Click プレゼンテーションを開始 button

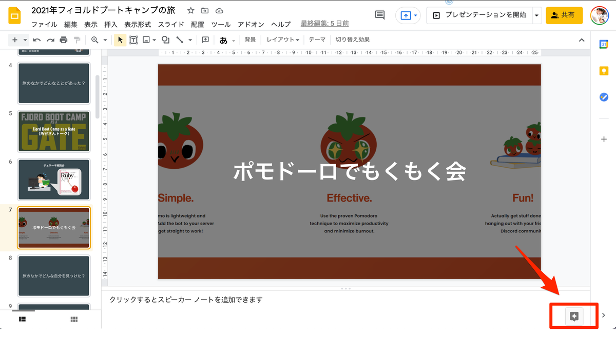[x=479, y=15]
